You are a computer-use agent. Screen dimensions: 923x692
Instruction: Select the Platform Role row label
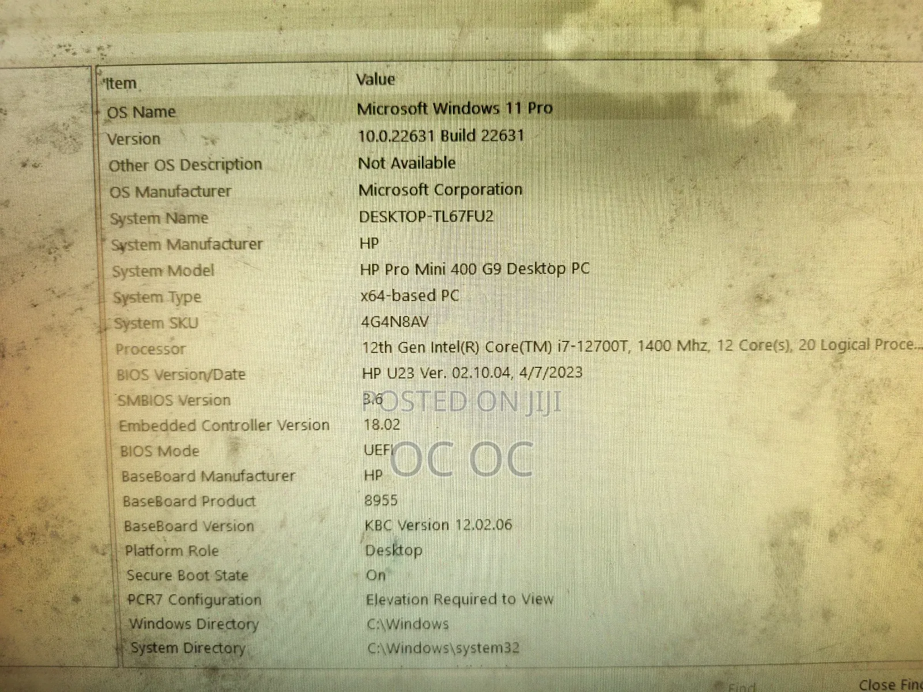click(x=172, y=551)
